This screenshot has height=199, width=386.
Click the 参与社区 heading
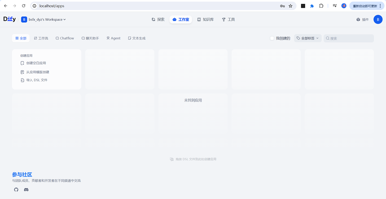point(22,175)
